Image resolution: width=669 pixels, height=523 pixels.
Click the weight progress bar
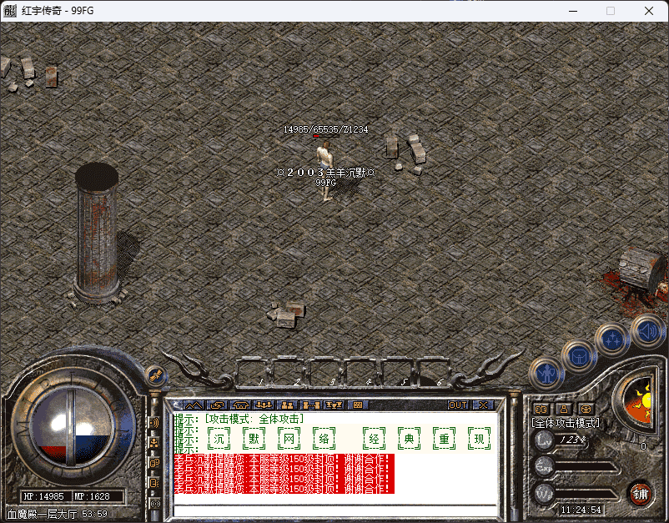click(x=586, y=495)
